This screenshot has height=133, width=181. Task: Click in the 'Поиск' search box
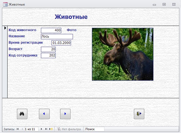click(94, 129)
